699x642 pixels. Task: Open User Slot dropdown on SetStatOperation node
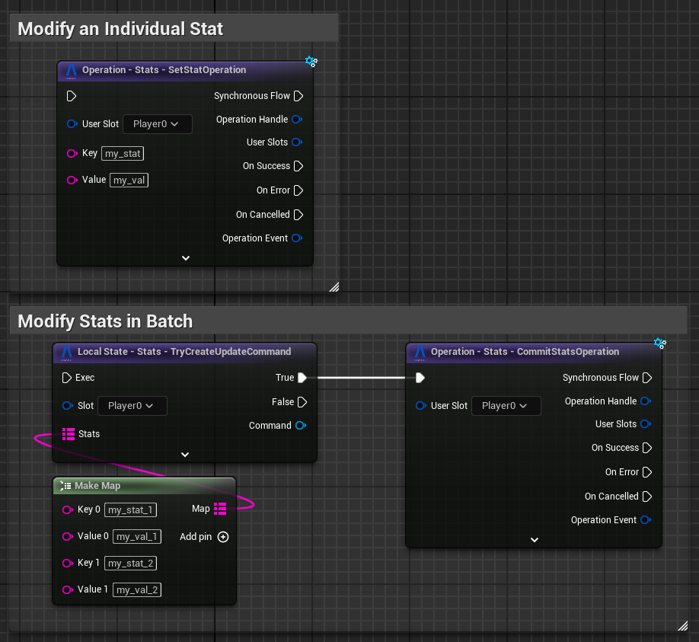158,124
